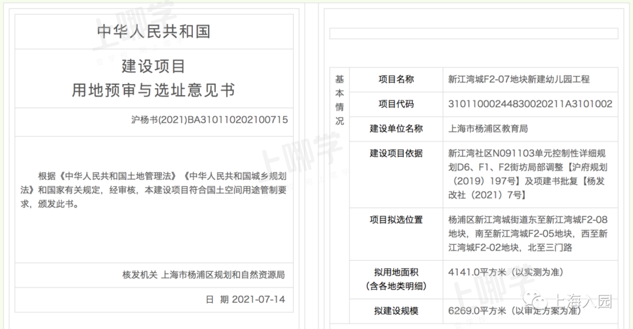
Task: Click the 项目名称 row label
Action: click(x=396, y=79)
